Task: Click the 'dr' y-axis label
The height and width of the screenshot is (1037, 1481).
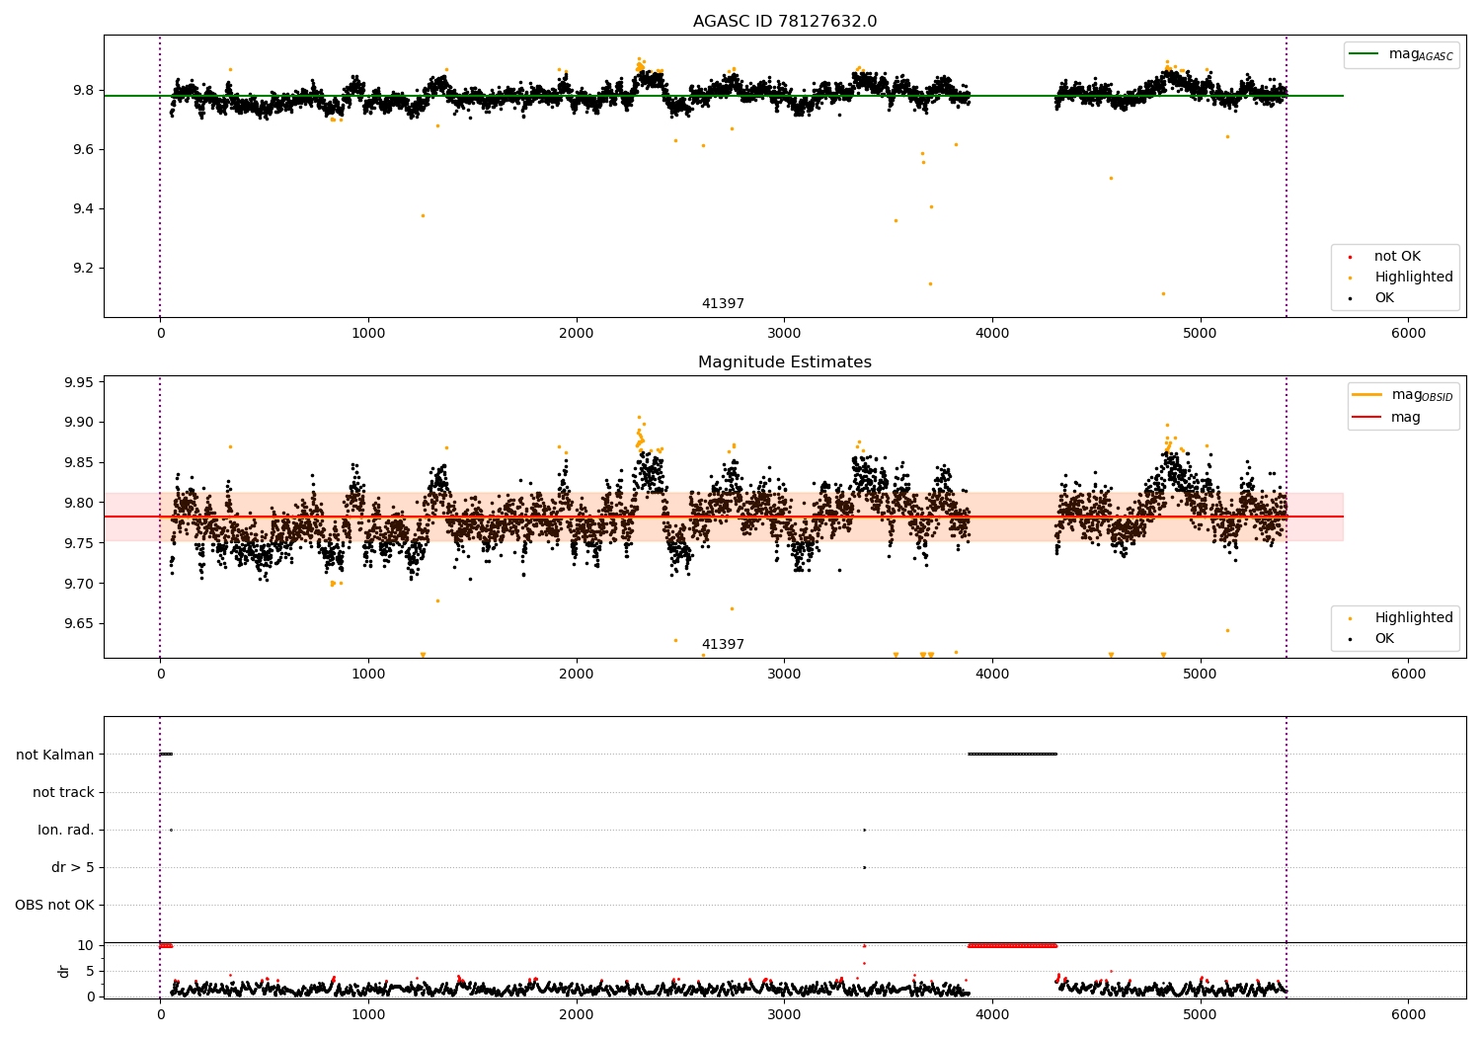Action: point(64,971)
